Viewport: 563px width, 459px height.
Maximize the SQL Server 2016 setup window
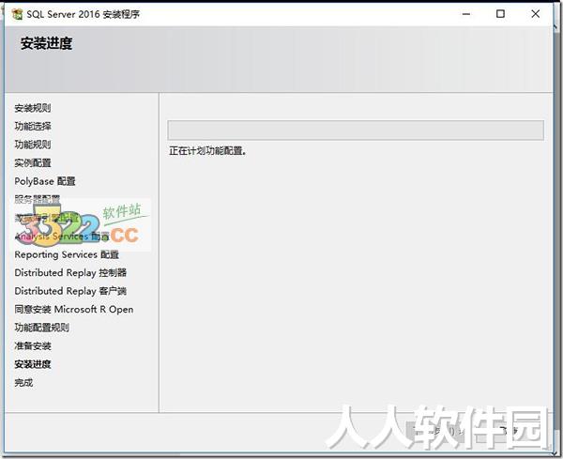point(500,14)
